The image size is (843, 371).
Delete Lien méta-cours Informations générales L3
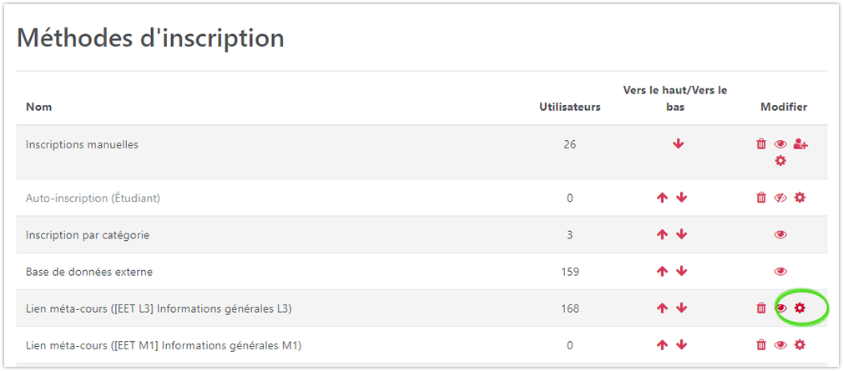pyautogui.click(x=761, y=308)
